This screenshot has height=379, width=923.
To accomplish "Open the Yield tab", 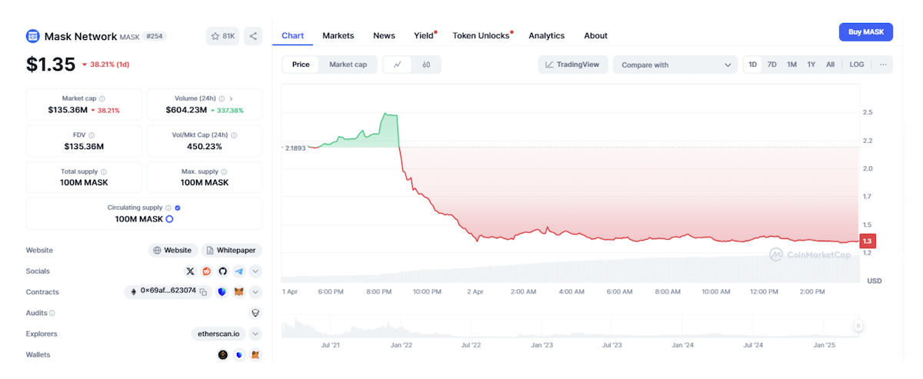I will click(424, 35).
